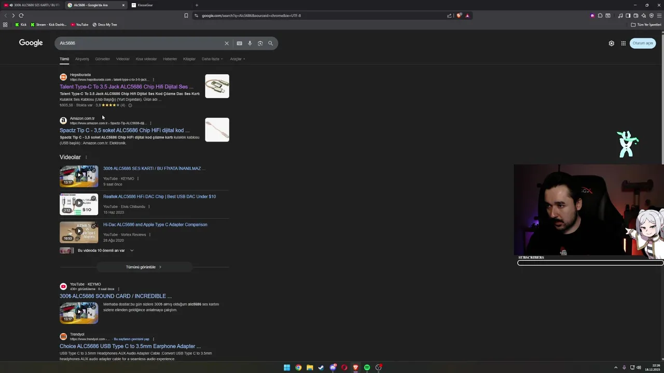
Task: Expand 'Bu videoda 10 önemli an var'
Action: click(x=106, y=250)
